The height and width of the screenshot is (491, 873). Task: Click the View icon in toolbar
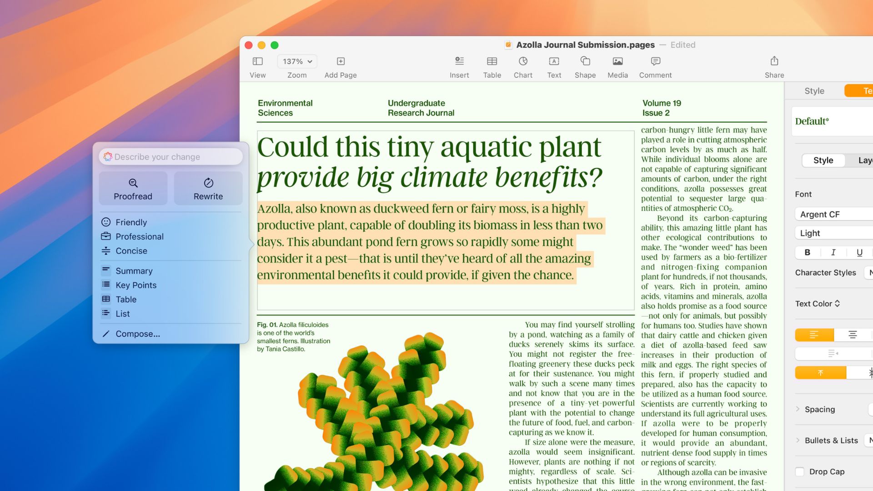[x=258, y=61]
